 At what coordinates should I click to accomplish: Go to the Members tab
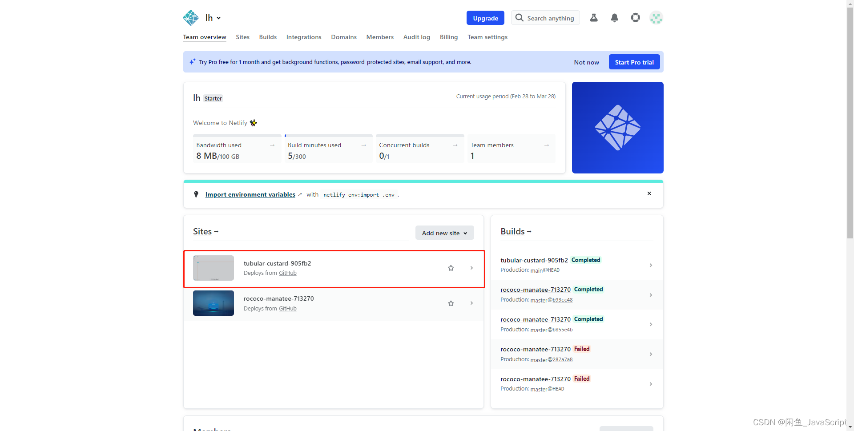tap(380, 37)
